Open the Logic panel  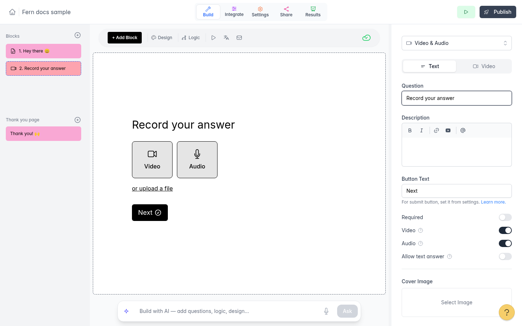191,38
